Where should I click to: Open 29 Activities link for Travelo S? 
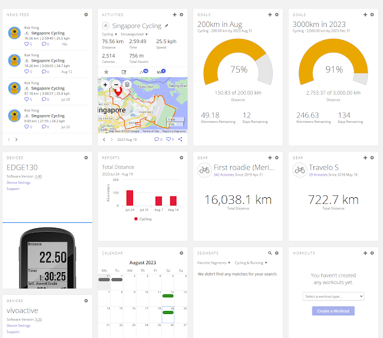pos(318,174)
